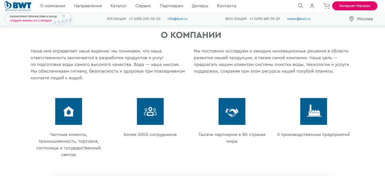Open the shopping cart icon
The height and width of the screenshot is (176, 385).
[326, 6]
